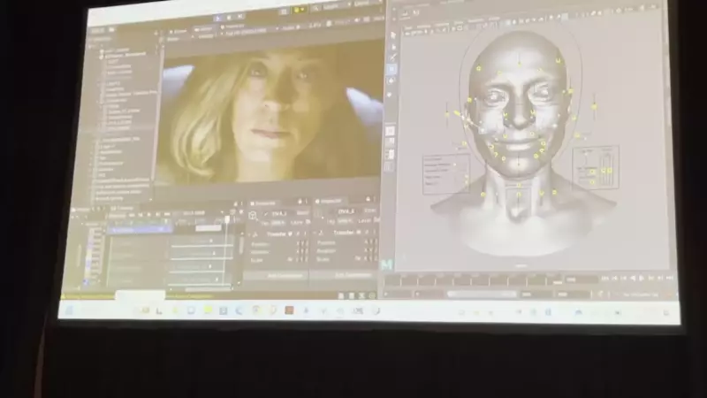Select the arrow Select tool in Maya toolbox

[392, 36]
